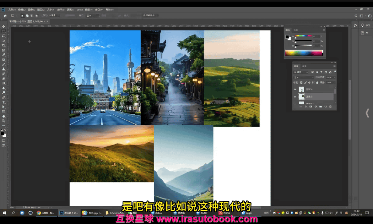Screen dimensions: 373x224
Task: Toggle lock transparent pixels in Layers panel
Action: 301,83
